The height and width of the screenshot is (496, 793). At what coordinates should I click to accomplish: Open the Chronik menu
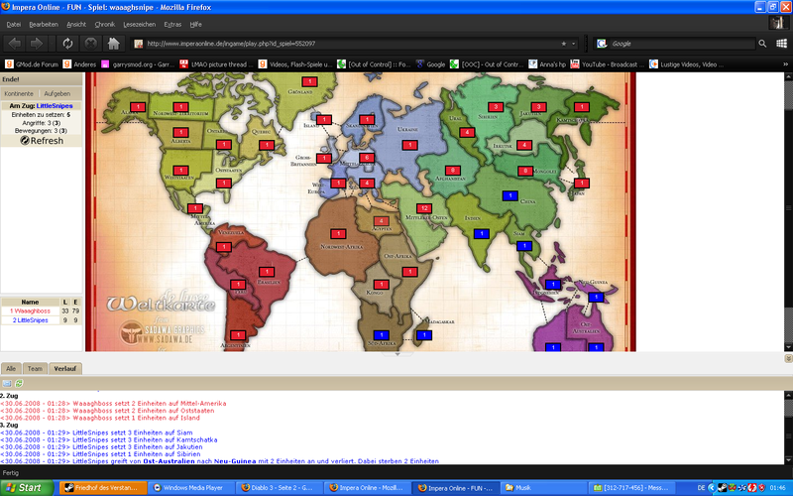[105, 24]
